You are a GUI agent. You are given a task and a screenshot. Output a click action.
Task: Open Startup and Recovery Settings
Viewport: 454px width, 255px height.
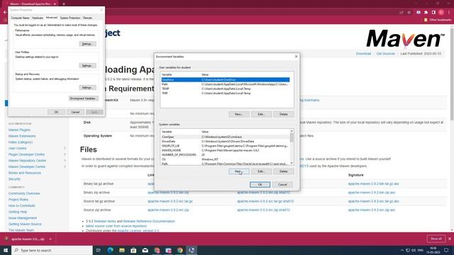(87, 87)
